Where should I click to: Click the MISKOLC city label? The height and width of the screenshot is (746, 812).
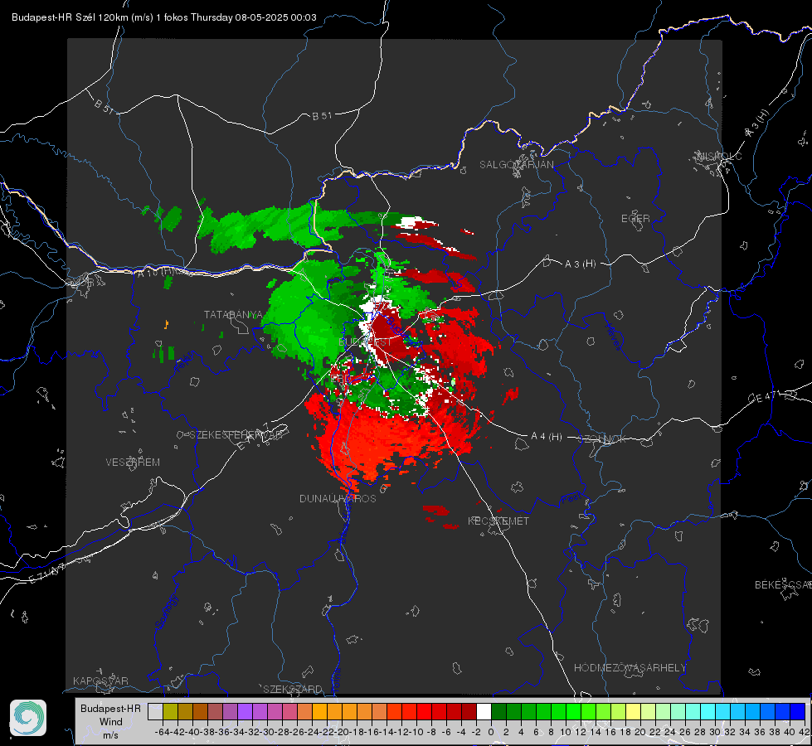tap(719, 156)
